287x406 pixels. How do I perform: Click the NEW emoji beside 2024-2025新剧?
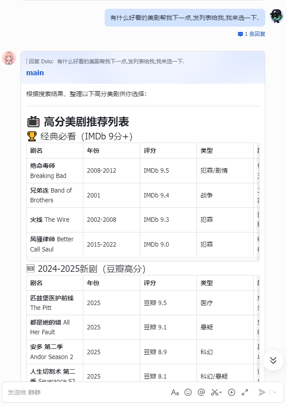31,269
